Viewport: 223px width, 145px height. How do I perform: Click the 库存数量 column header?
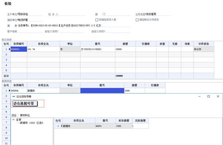(x=124, y=121)
